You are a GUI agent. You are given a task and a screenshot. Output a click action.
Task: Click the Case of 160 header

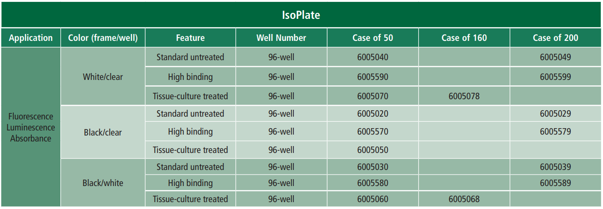(464, 38)
